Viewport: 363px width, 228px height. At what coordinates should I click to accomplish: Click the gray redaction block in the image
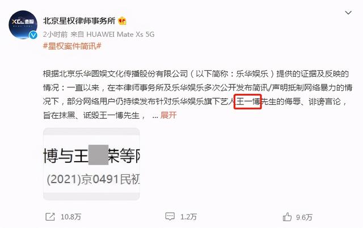[x=98, y=155]
